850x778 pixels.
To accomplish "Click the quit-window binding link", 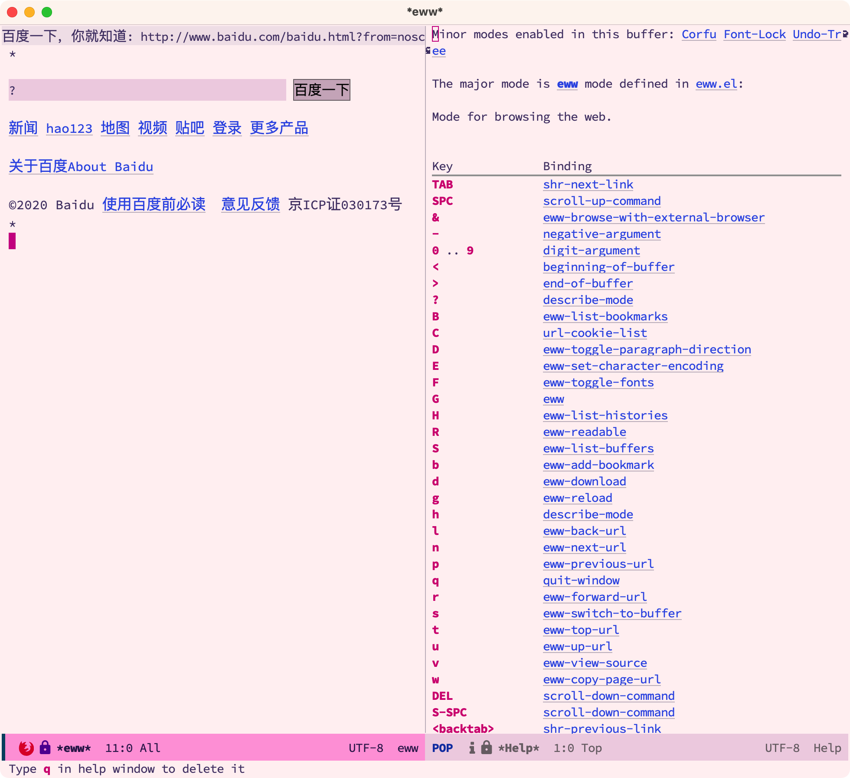I will 582,580.
